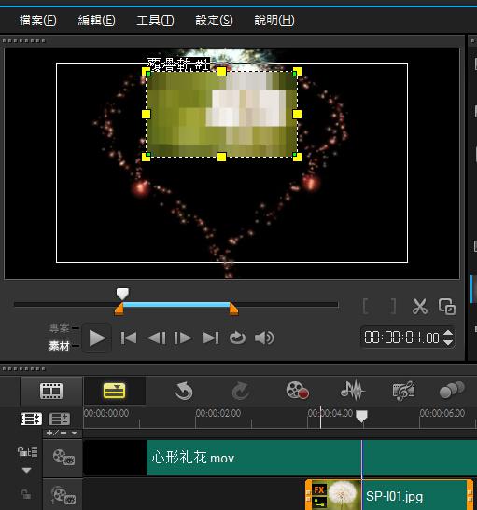Toggle video track visibility eye icon
The height and width of the screenshot is (510, 477).
click(63, 457)
